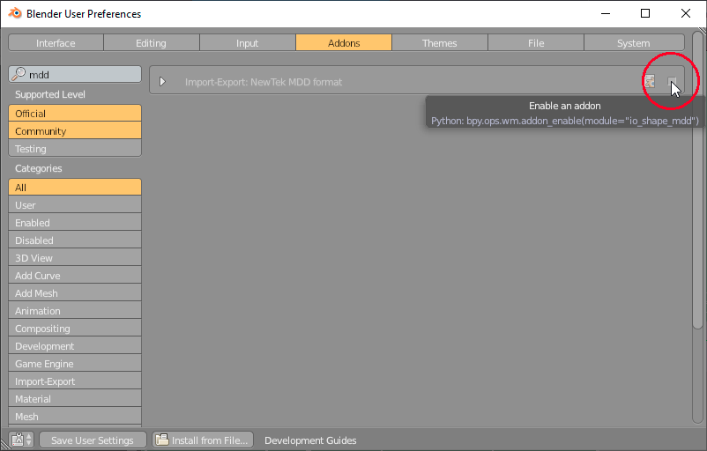
Task: Show only Enabled addons
Action: click(75, 223)
